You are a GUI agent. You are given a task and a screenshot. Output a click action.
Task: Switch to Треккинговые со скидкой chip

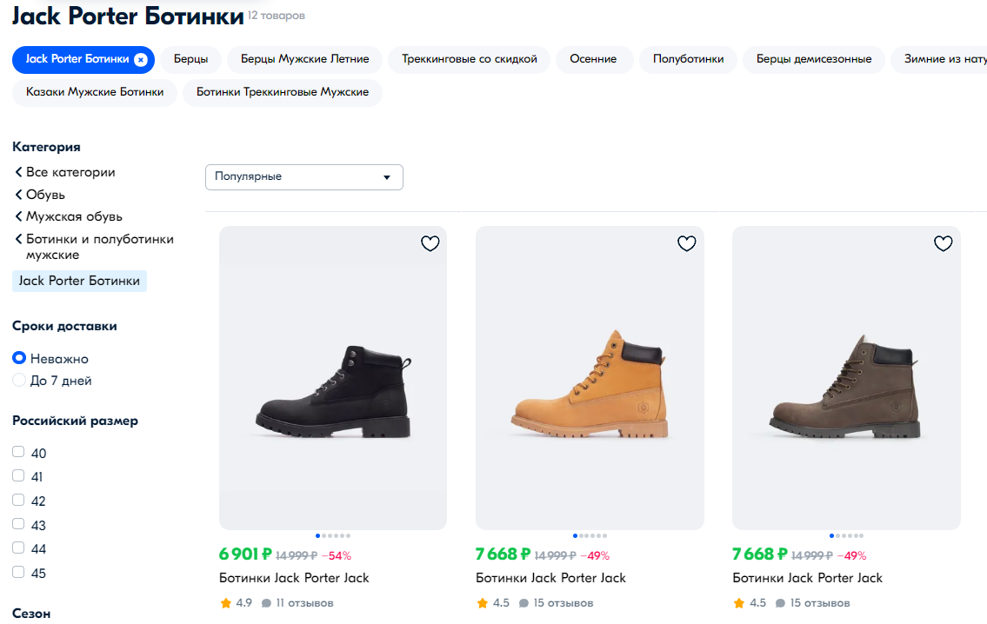click(469, 59)
